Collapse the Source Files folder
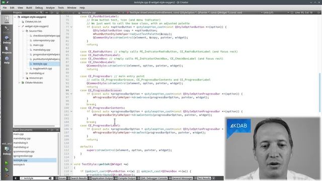The height and width of the screenshot is (181, 322). point(23,31)
